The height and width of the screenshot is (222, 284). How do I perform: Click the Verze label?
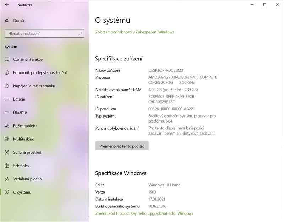100,192
